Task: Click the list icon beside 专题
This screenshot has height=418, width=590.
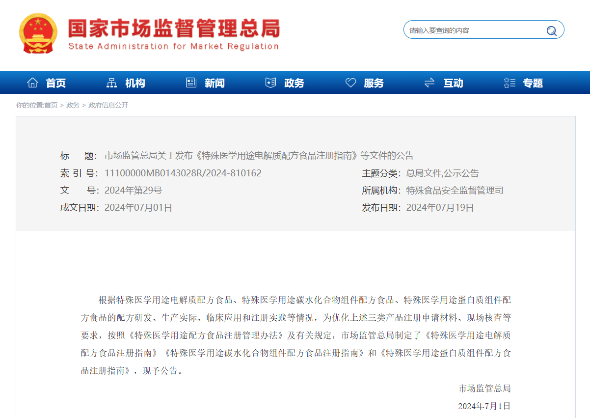Action: click(x=510, y=83)
